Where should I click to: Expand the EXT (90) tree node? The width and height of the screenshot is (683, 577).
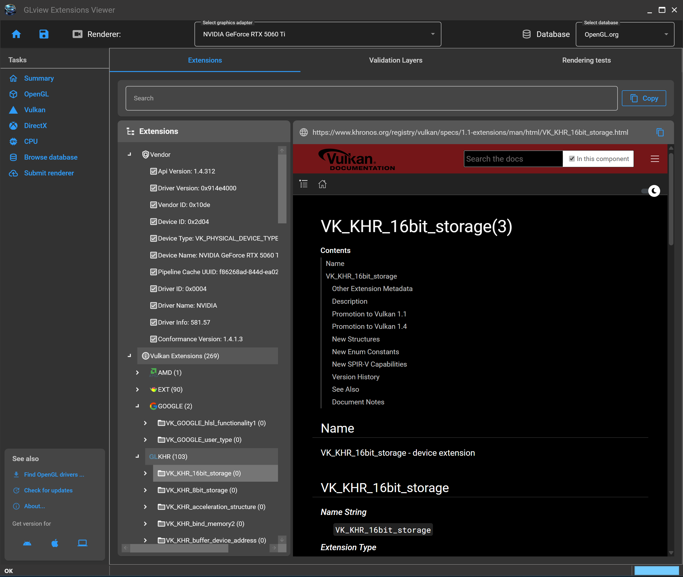[x=137, y=389]
